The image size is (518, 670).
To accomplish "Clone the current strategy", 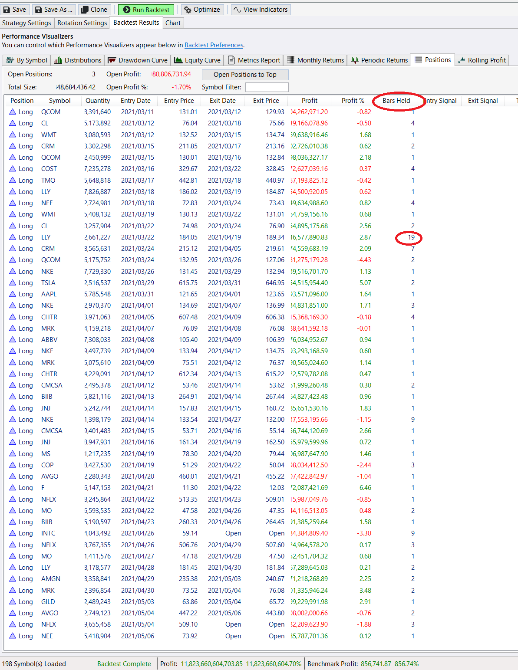I will click(x=94, y=9).
